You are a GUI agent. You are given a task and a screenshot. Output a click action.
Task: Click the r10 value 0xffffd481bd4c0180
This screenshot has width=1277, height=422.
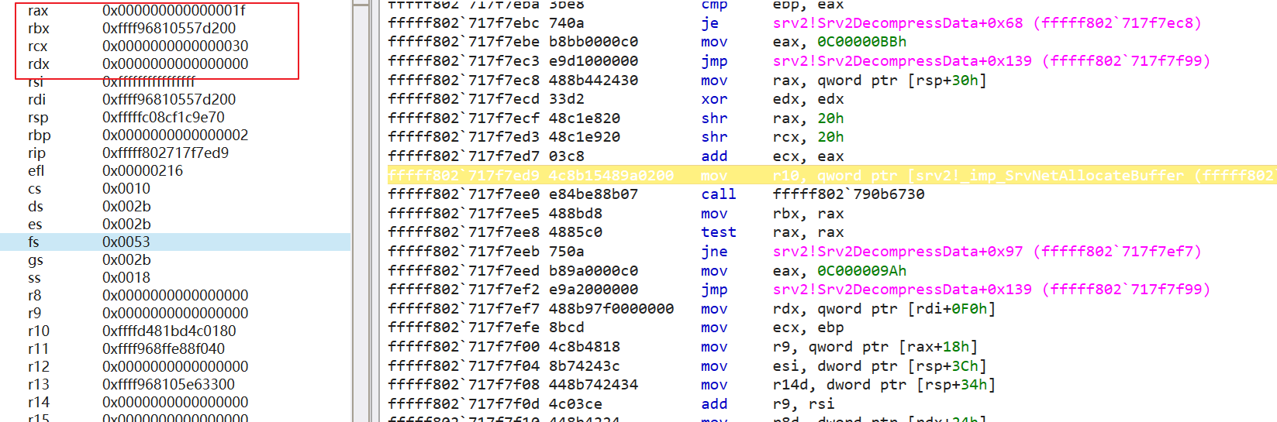coord(169,331)
